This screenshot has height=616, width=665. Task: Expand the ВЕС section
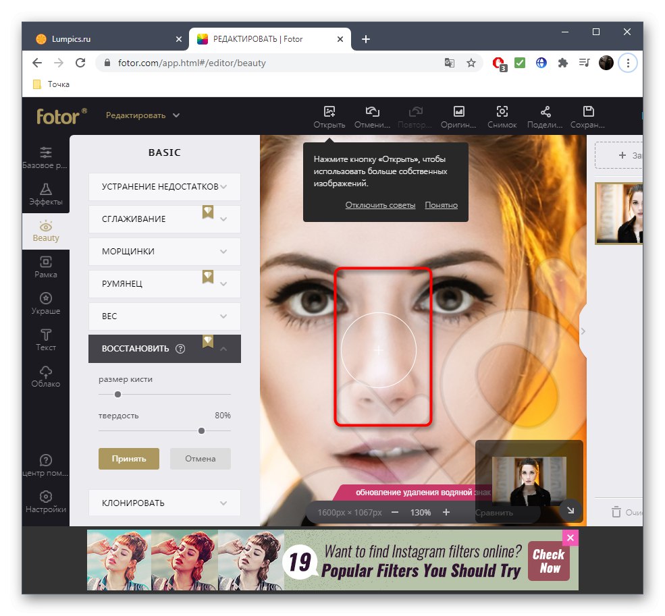(x=165, y=316)
